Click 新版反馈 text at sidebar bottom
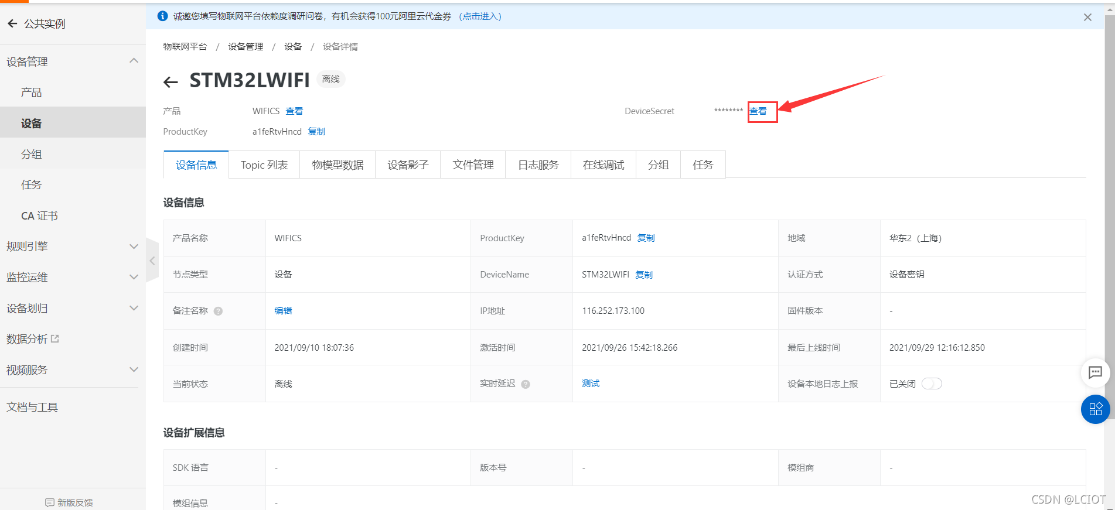Viewport: 1115px width, 510px height. [75, 502]
